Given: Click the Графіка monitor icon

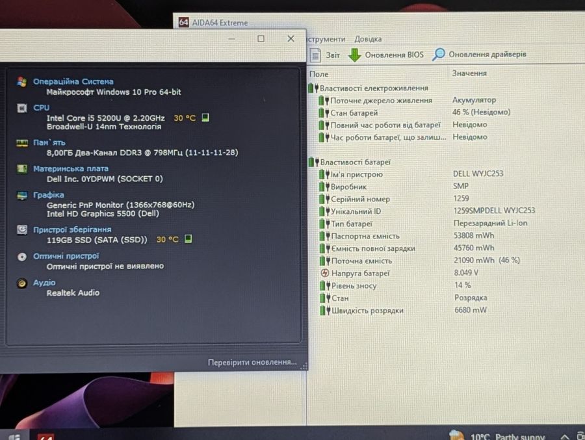Looking at the screenshot, I should [22, 196].
